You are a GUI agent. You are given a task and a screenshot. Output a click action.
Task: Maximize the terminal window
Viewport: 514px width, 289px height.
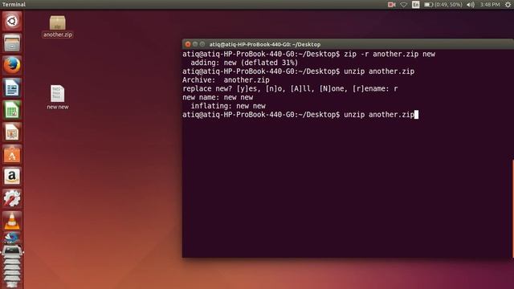pos(202,44)
